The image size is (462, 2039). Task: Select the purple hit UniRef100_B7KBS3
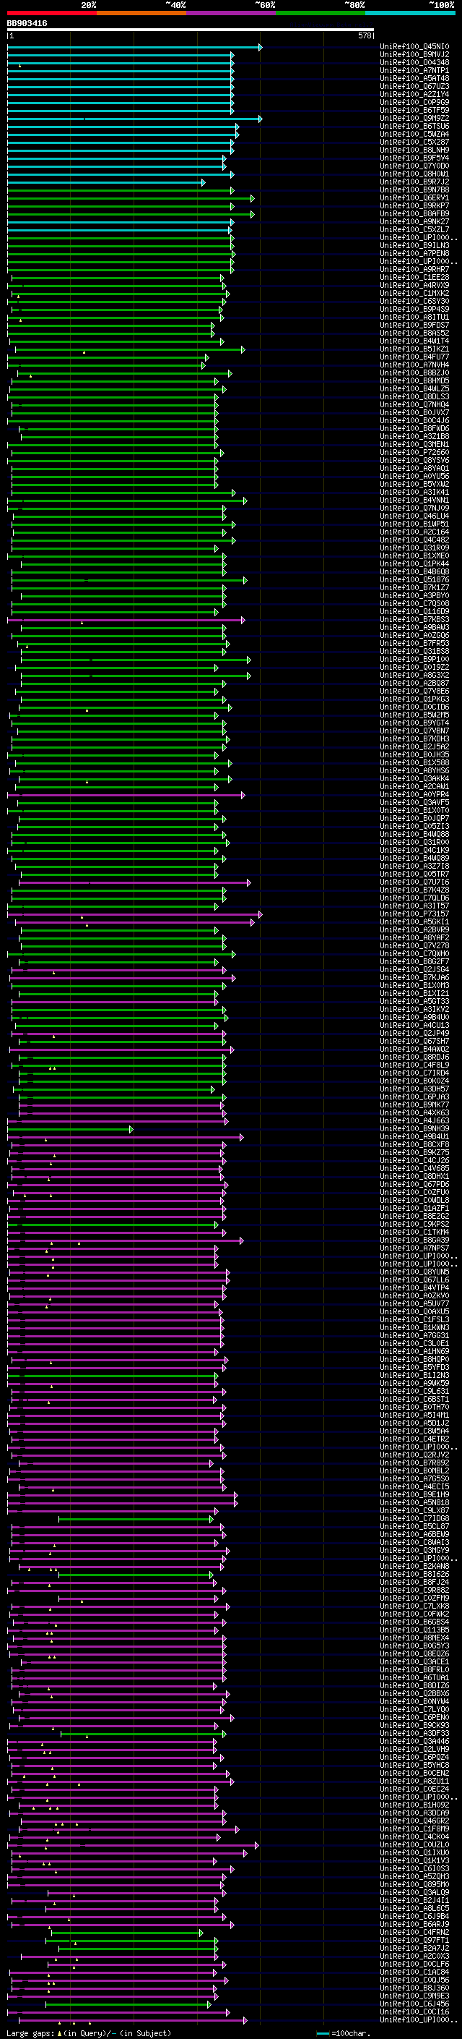[x=414, y=620]
